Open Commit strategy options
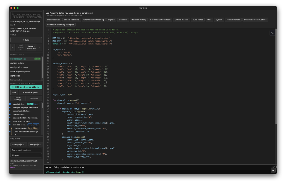286x186 pixels. click(x=18, y=99)
